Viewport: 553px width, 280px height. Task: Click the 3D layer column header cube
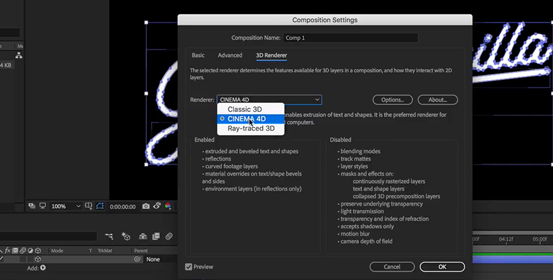click(x=38, y=250)
